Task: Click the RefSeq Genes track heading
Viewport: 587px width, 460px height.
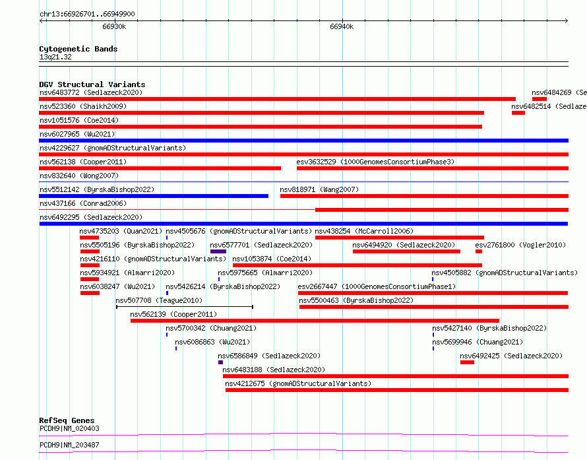Action: (67, 420)
